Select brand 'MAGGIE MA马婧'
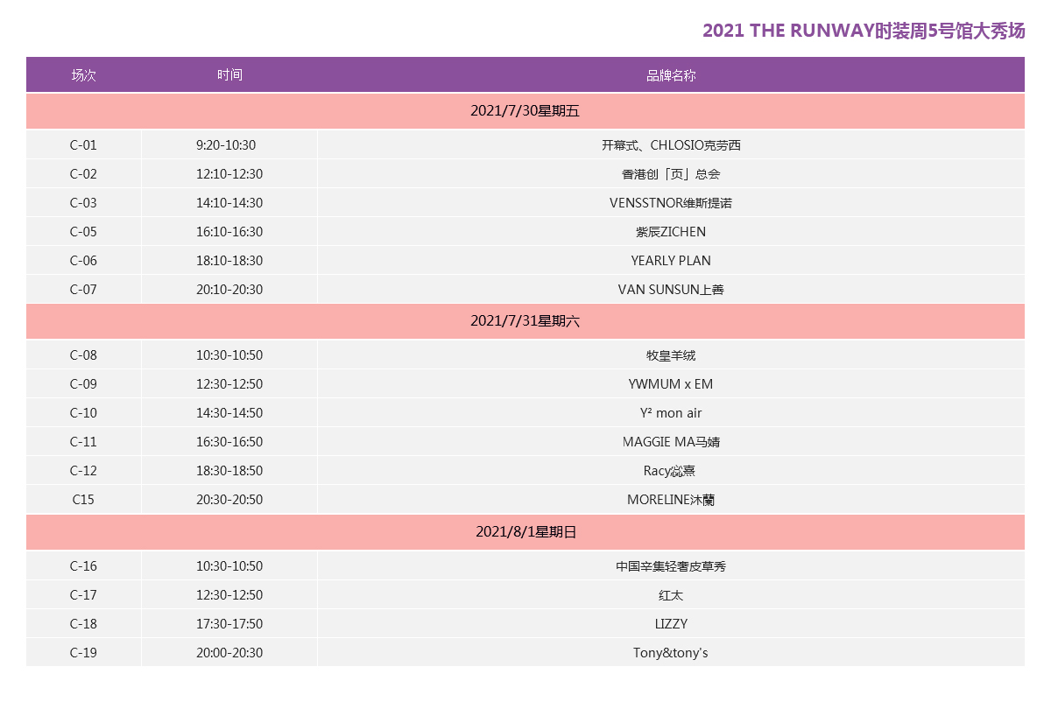Screen dimensions: 1051x716 [671, 442]
